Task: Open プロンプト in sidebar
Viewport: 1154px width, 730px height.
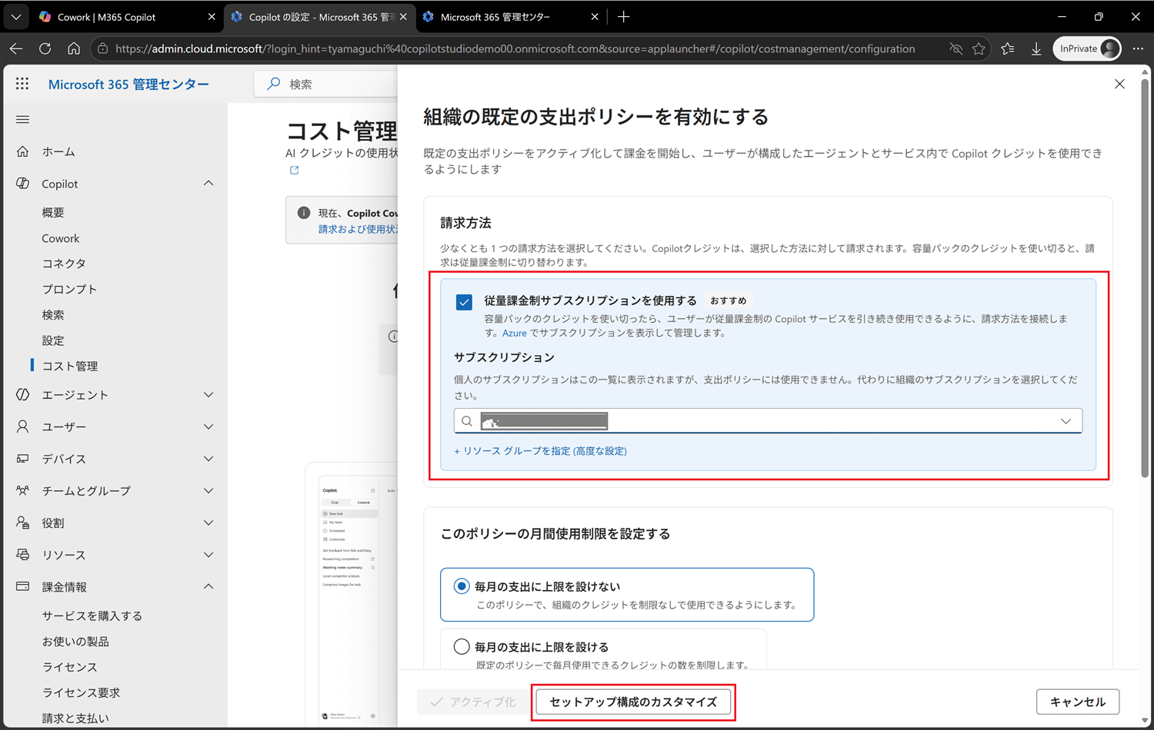Action: 69,289
